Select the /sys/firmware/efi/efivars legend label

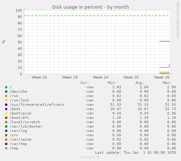point(37,105)
